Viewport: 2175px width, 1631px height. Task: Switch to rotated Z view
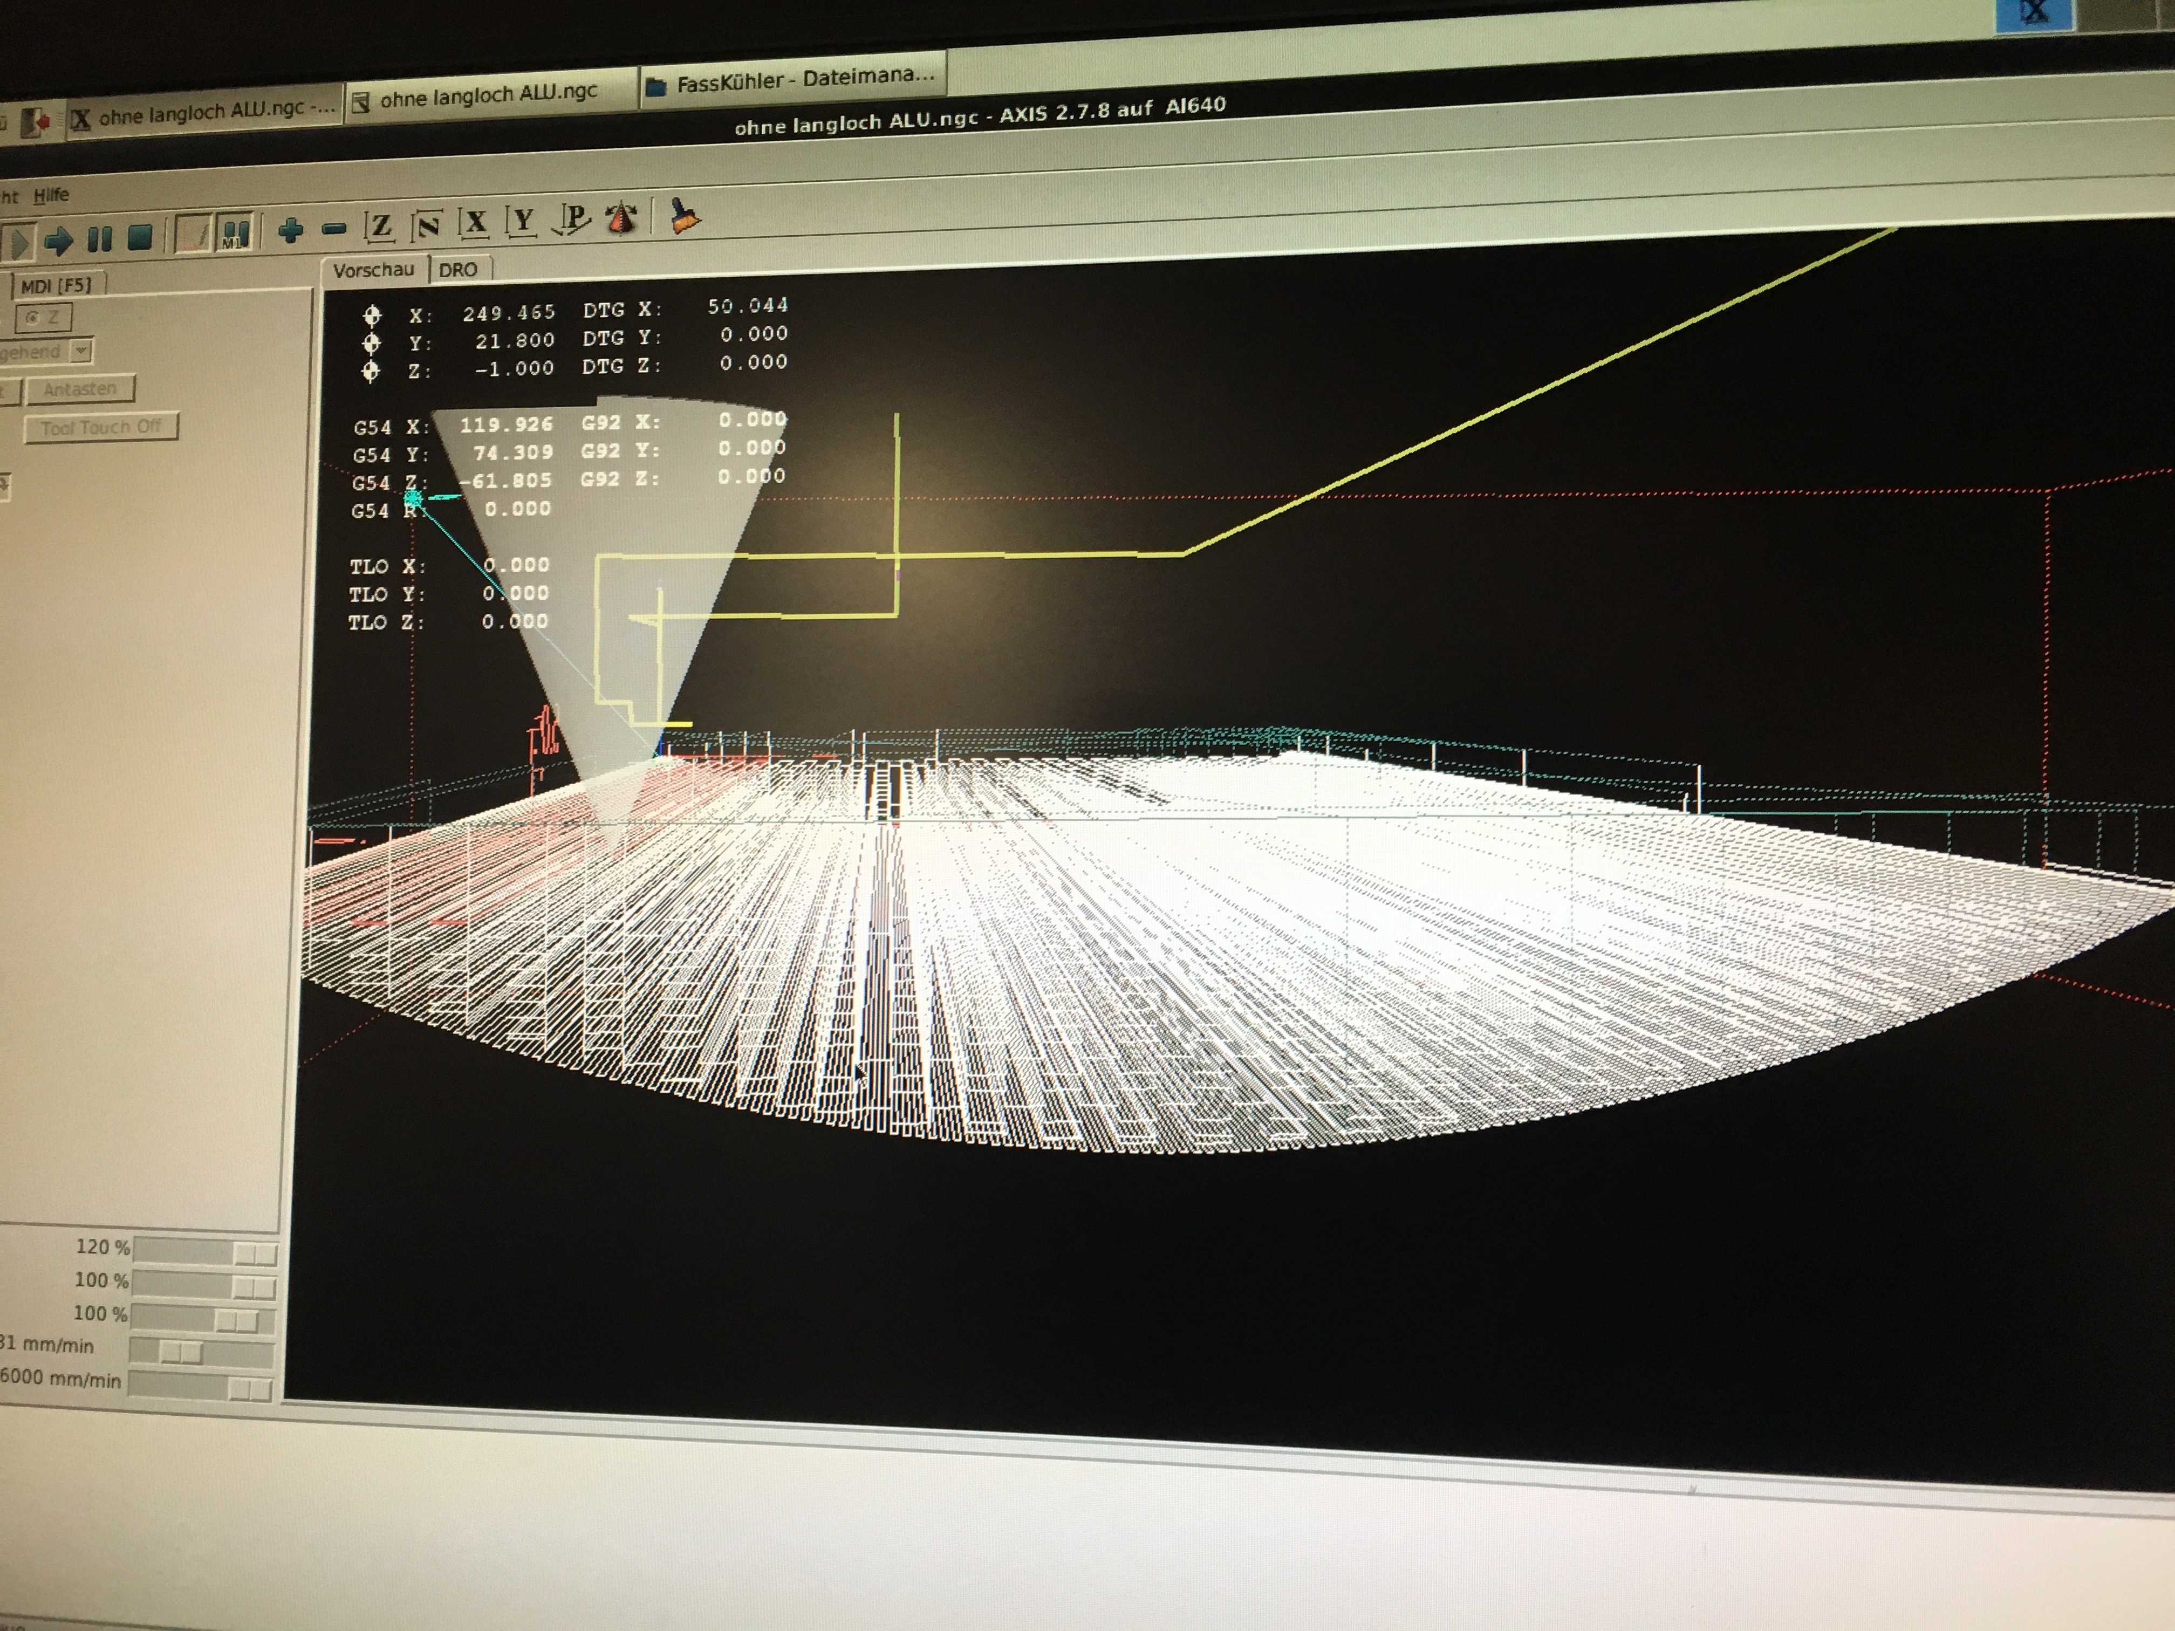point(427,226)
